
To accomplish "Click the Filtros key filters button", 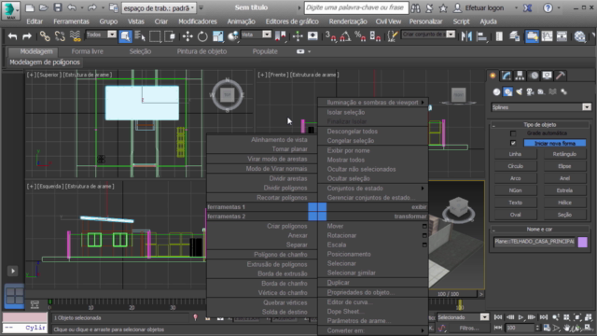I will 468,328.
